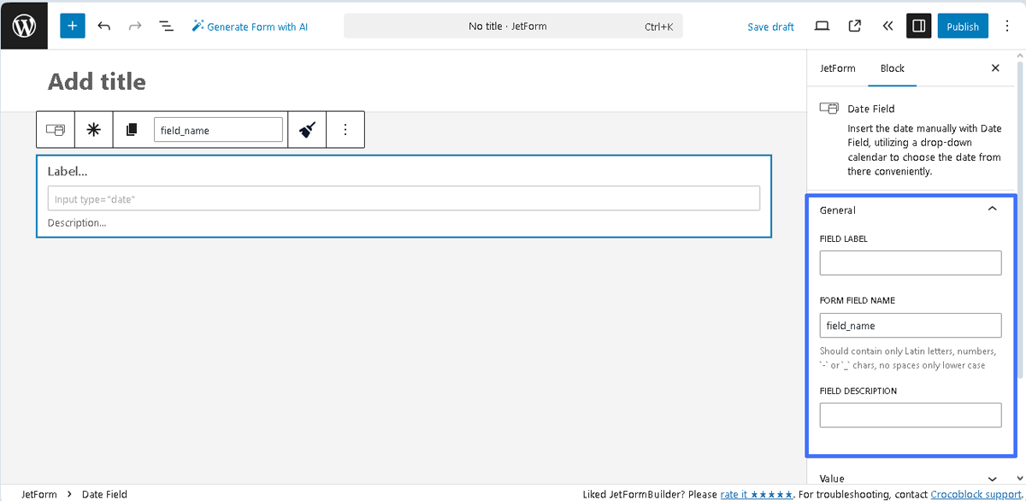Open the Crocoblock support link
Screen dimensions: 1026x501
click(x=975, y=494)
